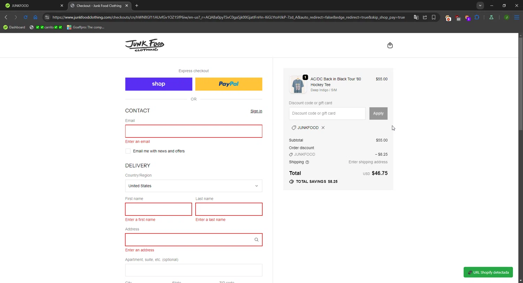Click the URL Shopify detectada button
Screen dimensions: 523x283
488,272
